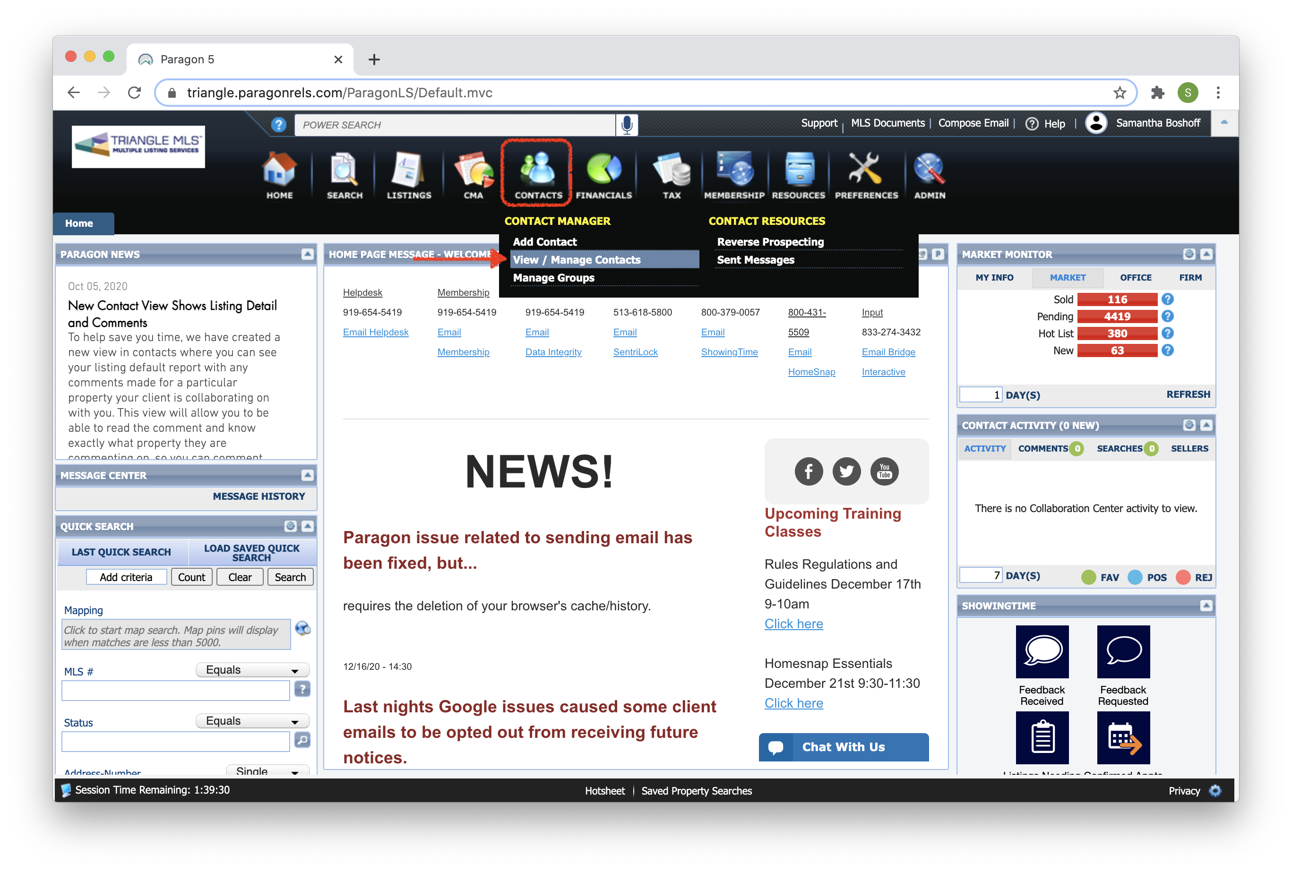This screenshot has height=872, width=1292.
Task: Open the YouTube social icon
Action: 884,471
